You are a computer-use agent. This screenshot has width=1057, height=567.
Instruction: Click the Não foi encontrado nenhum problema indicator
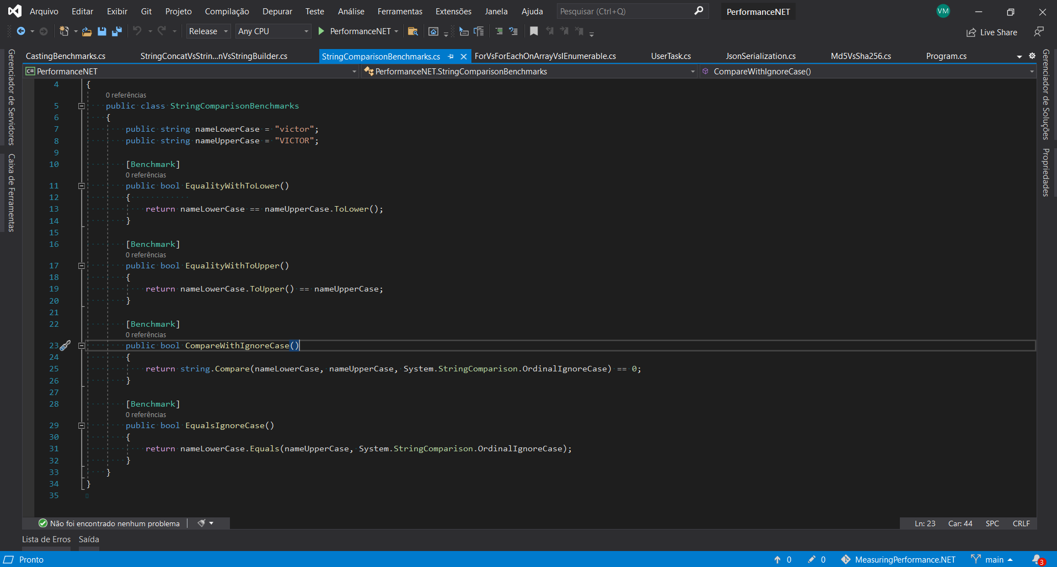click(x=109, y=523)
